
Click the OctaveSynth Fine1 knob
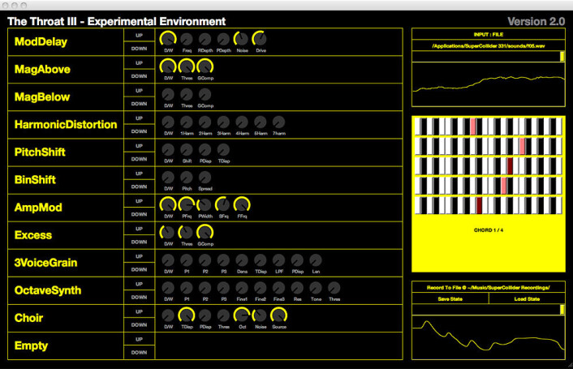242,288
